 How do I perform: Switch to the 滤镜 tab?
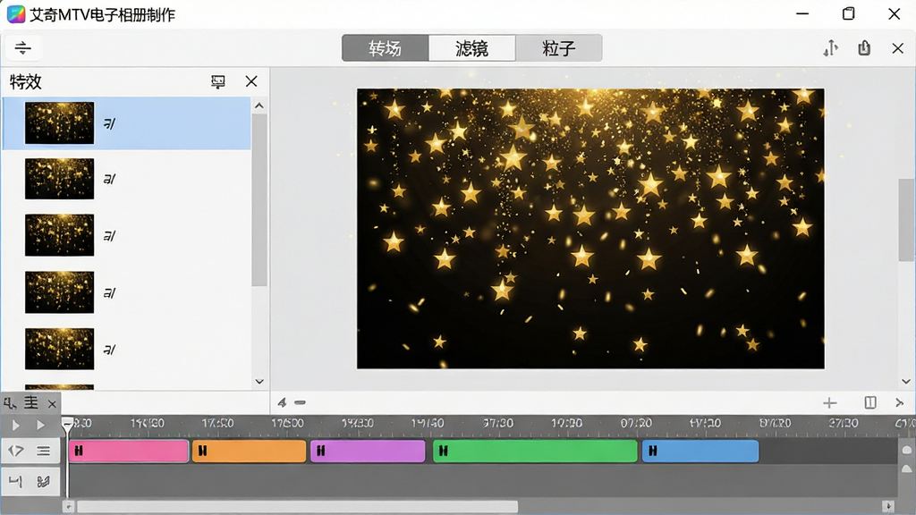pyautogui.click(x=472, y=48)
